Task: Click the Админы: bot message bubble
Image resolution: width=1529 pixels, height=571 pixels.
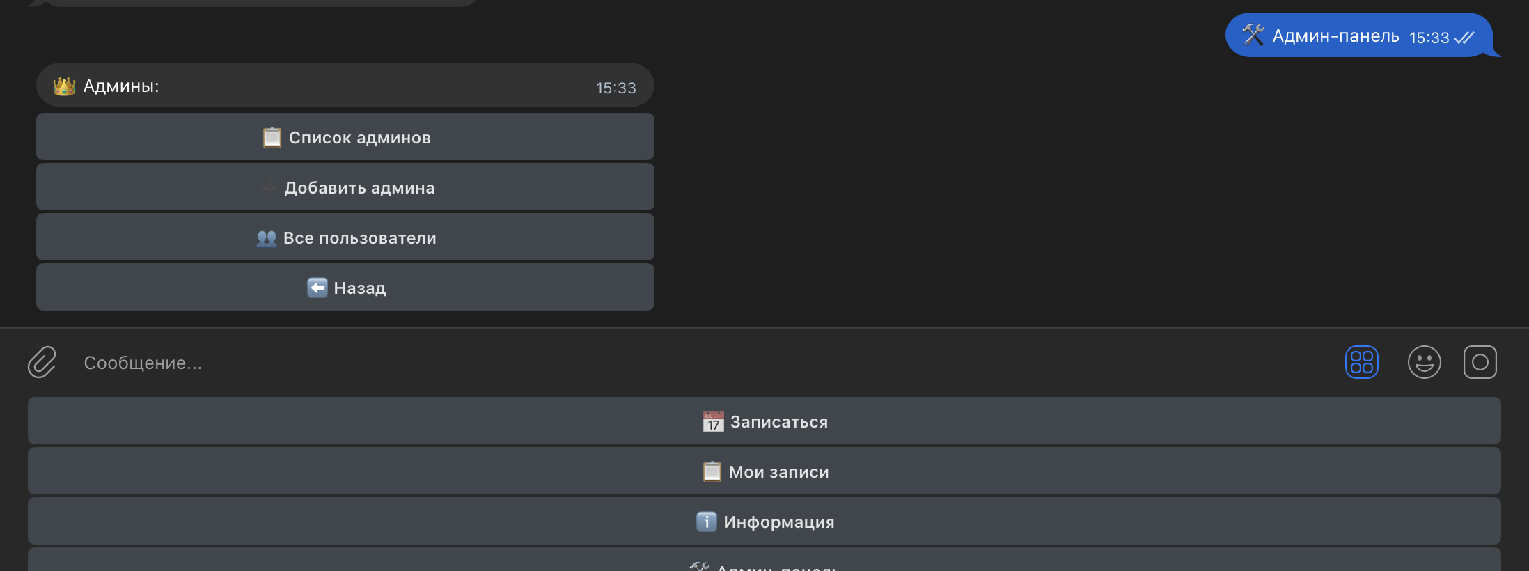Action: [x=345, y=86]
